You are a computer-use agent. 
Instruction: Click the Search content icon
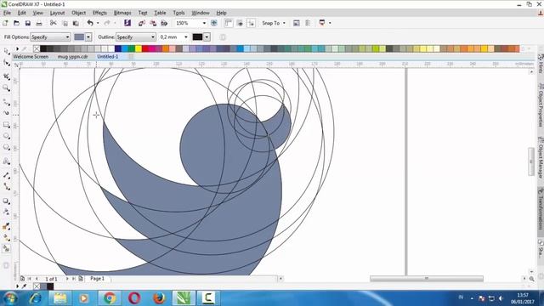tap(127, 23)
